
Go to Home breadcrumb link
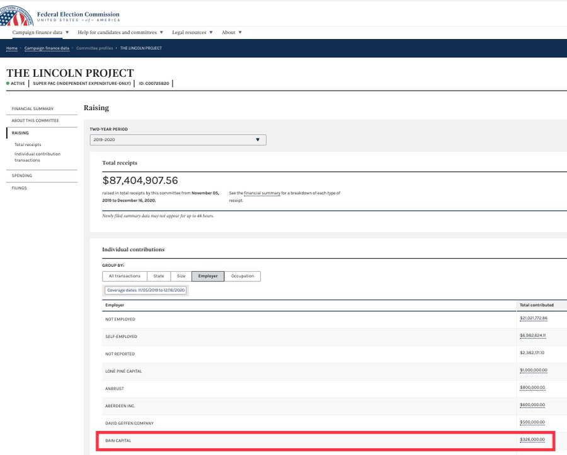tap(11, 48)
